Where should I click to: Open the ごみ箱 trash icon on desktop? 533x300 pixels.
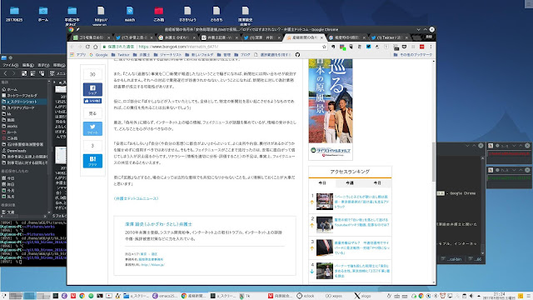pyautogui.click(x=159, y=14)
